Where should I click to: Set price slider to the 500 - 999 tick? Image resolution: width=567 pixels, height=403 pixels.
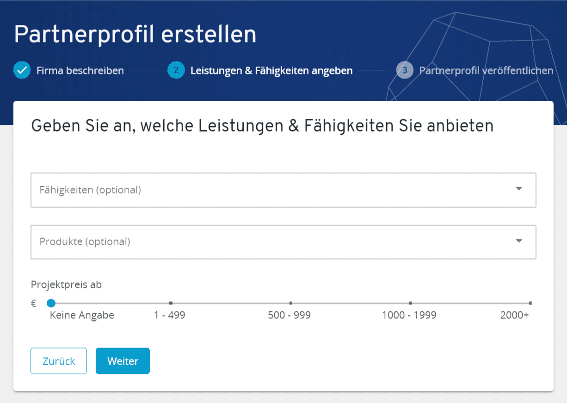[x=290, y=303]
